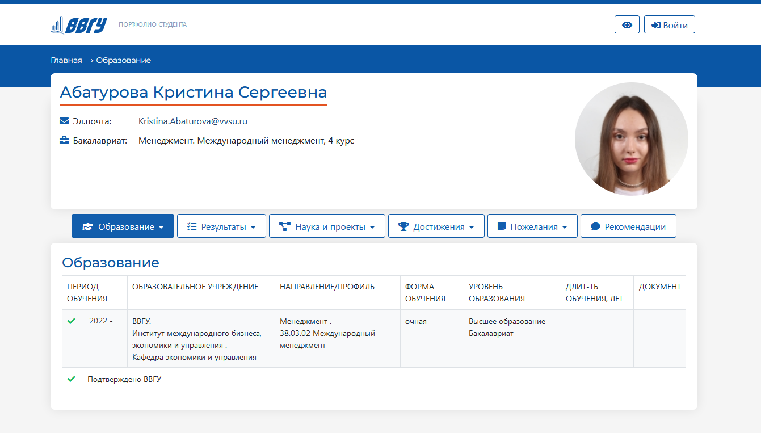The width and height of the screenshot is (761, 433).
Task: Open the Наука и проекты dropdown
Action: (x=372, y=227)
